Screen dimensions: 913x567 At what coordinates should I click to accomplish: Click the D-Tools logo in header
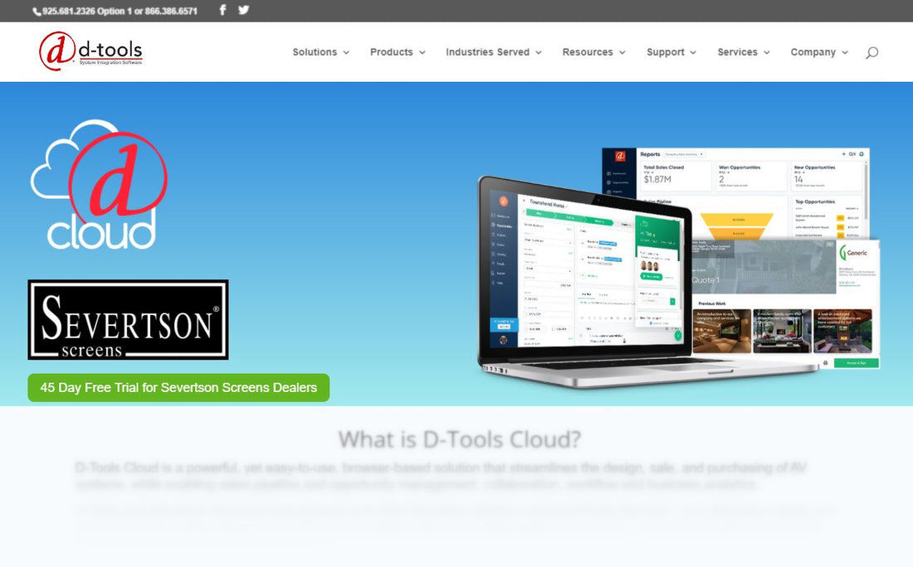tap(90, 51)
